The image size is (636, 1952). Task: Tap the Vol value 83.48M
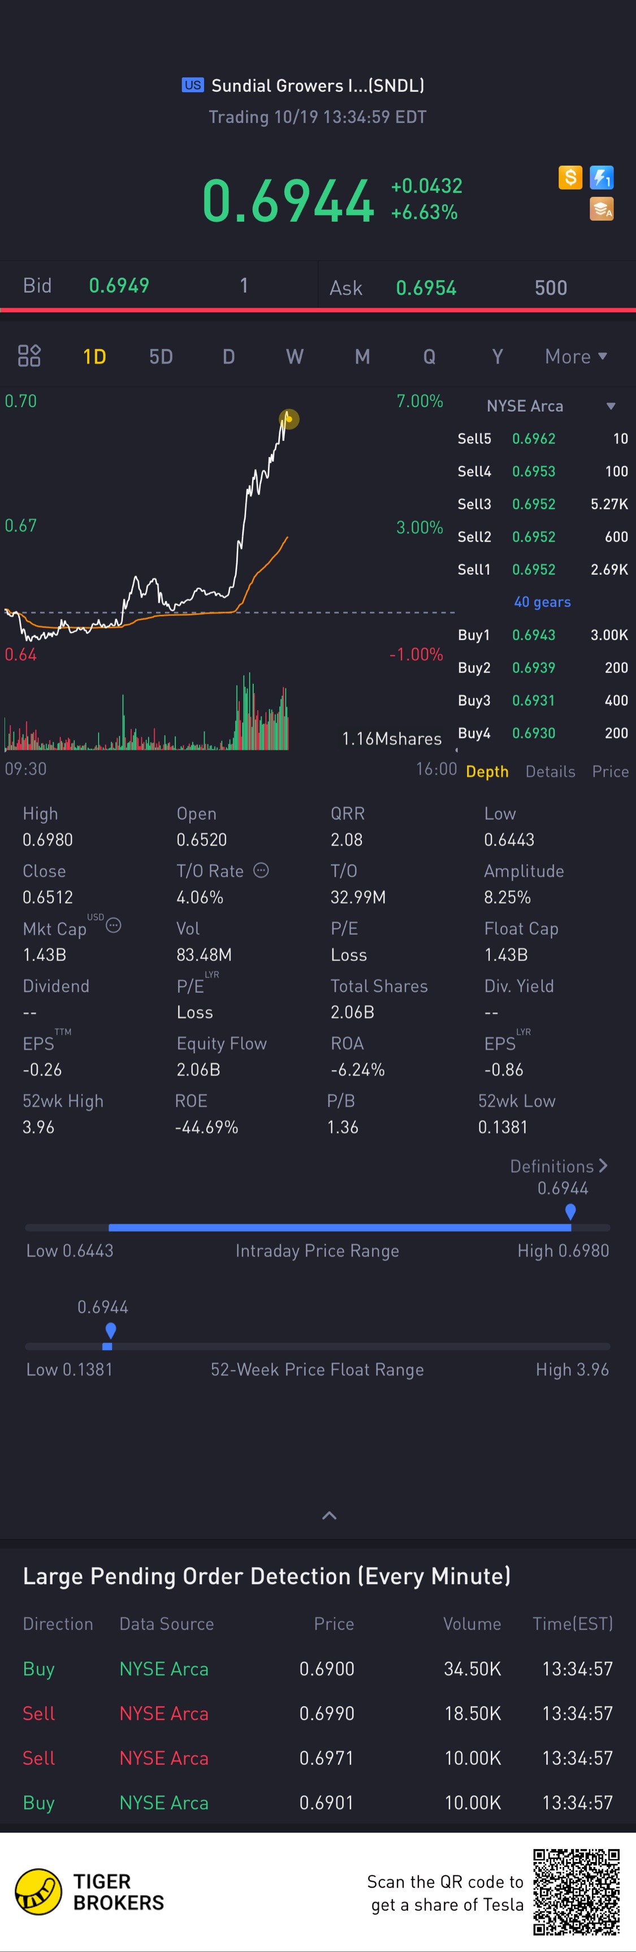pos(205,955)
